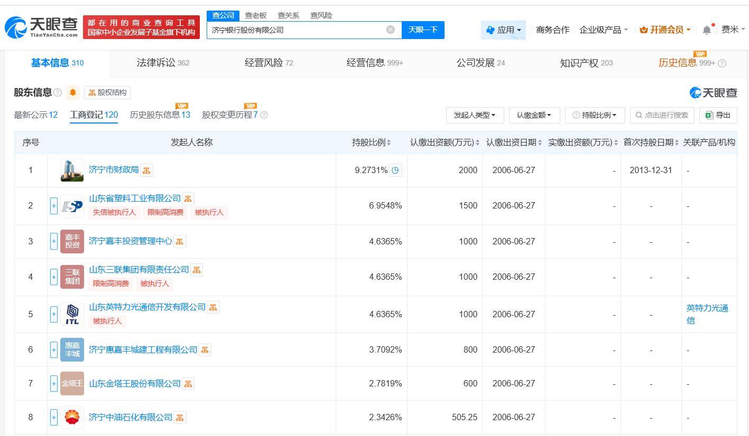Select 历史股东信息 sub-tab

tap(160, 115)
